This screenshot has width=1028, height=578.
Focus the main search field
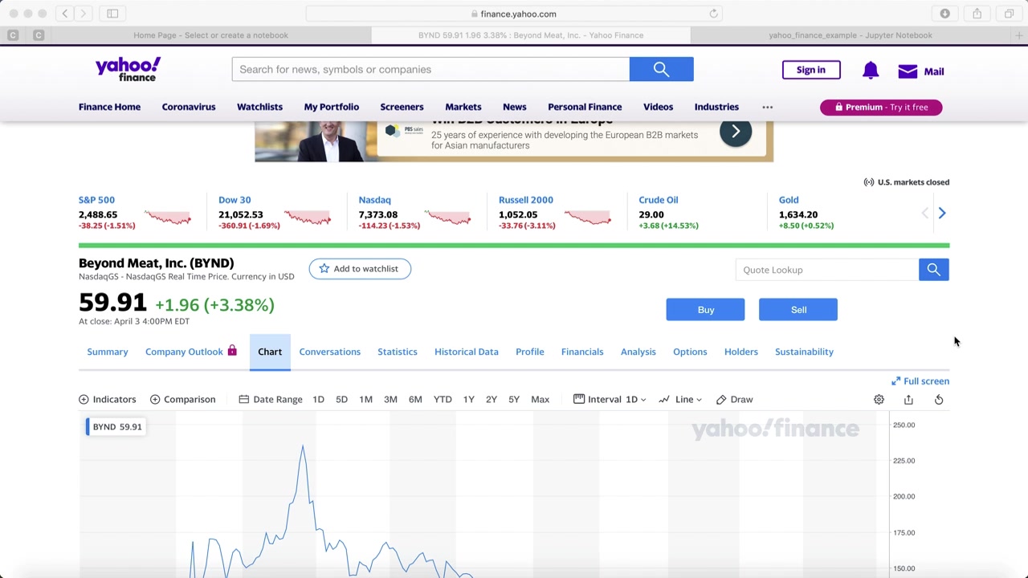point(430,69)
